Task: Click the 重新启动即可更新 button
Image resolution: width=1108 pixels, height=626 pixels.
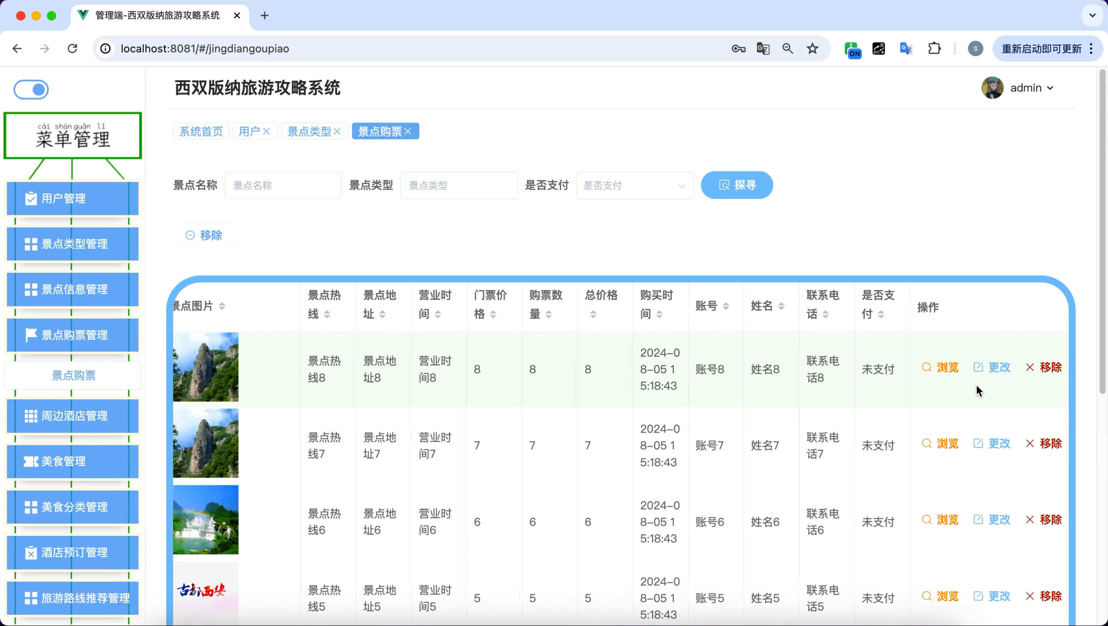Action: click(x=1048, y=49)
